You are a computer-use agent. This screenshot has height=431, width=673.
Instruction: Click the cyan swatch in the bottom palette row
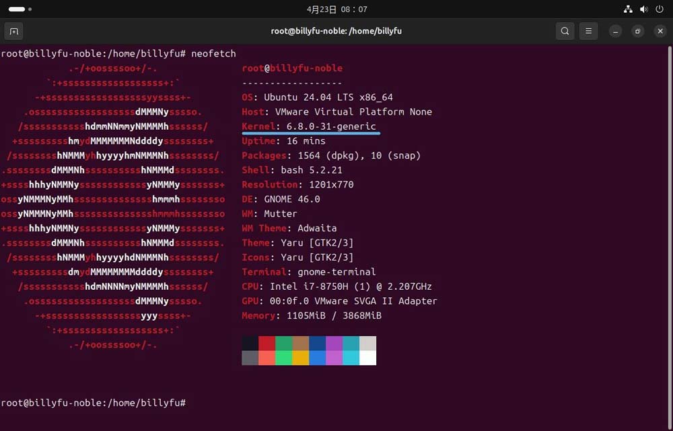pyautogui.click(x=351, y=358)
